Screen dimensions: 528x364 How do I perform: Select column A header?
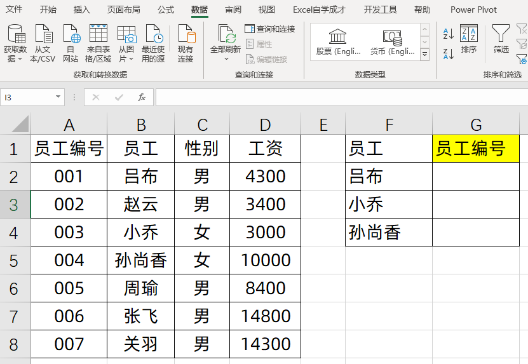pos(69,125)
